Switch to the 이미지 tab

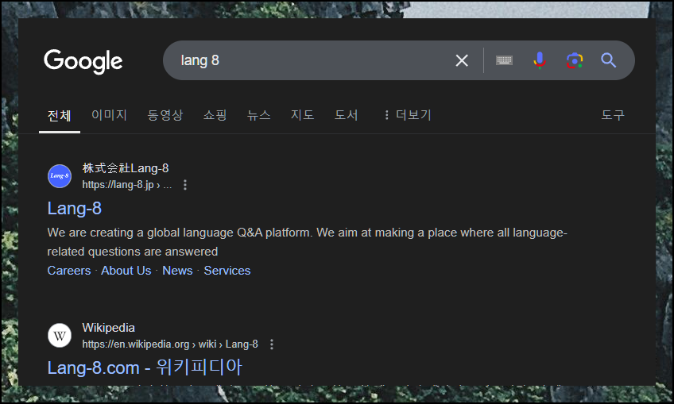(x=109, y=115)
